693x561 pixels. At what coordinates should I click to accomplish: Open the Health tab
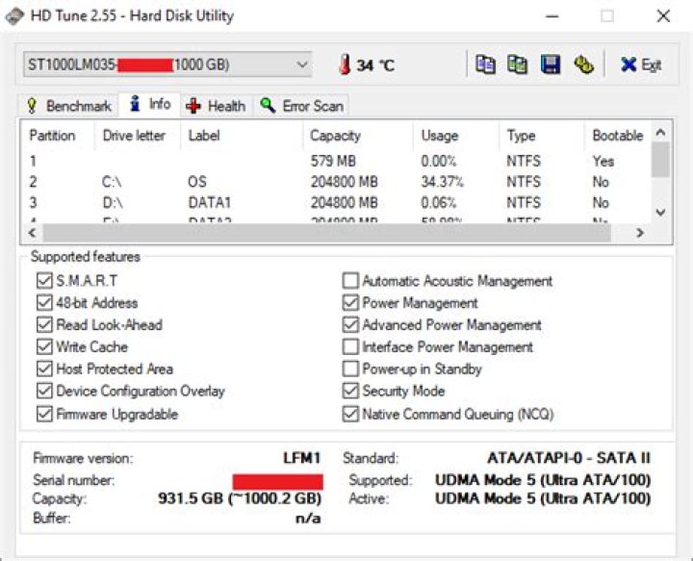tap(217, 106)
